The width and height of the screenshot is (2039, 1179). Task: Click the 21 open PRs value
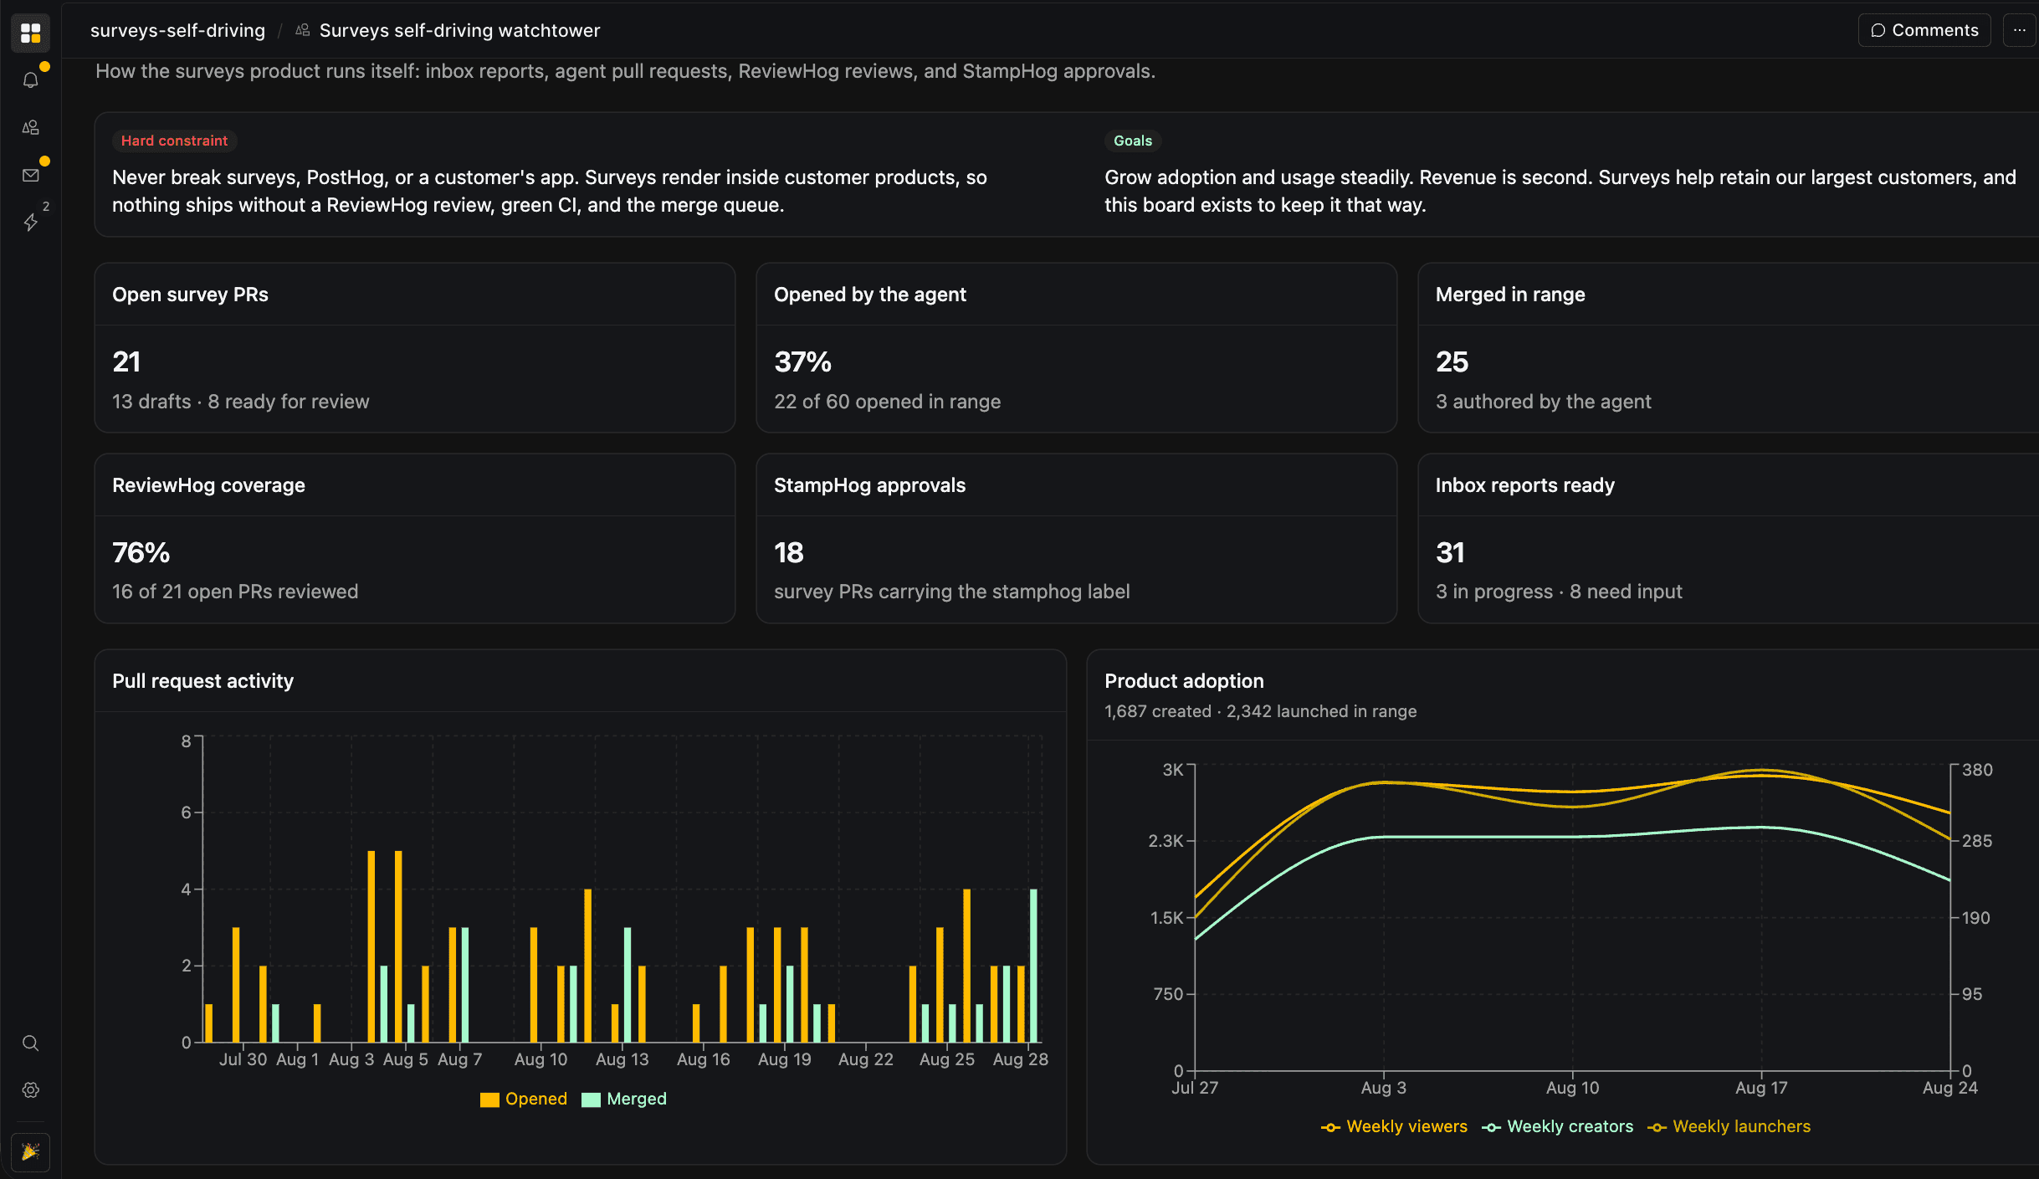pos(126,361)
